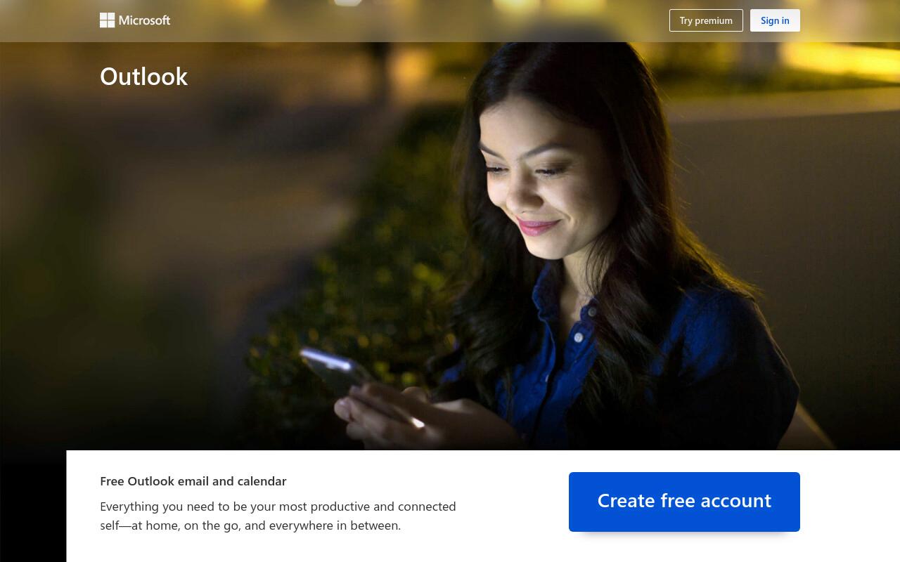Click the Free Outlook email and calendar heading
This screenshot has width=900, height=562.
[193, 481]
